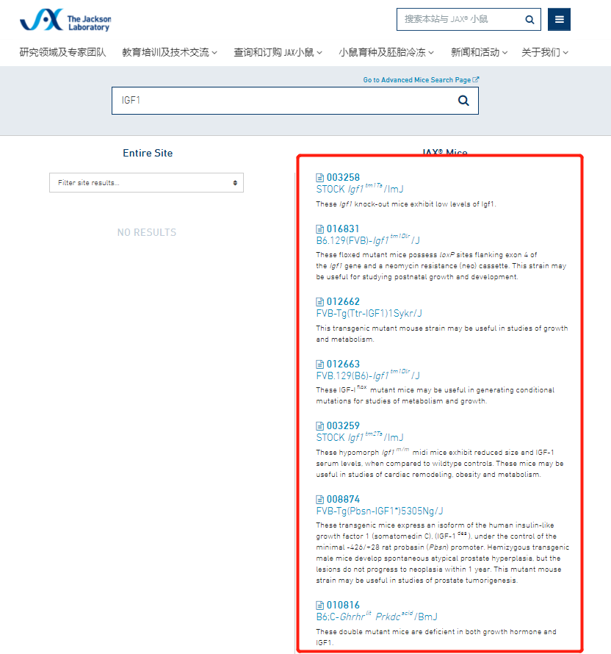Click the 'NO RESULTS' text
The image size is (611, 654).
coord(147,232)
